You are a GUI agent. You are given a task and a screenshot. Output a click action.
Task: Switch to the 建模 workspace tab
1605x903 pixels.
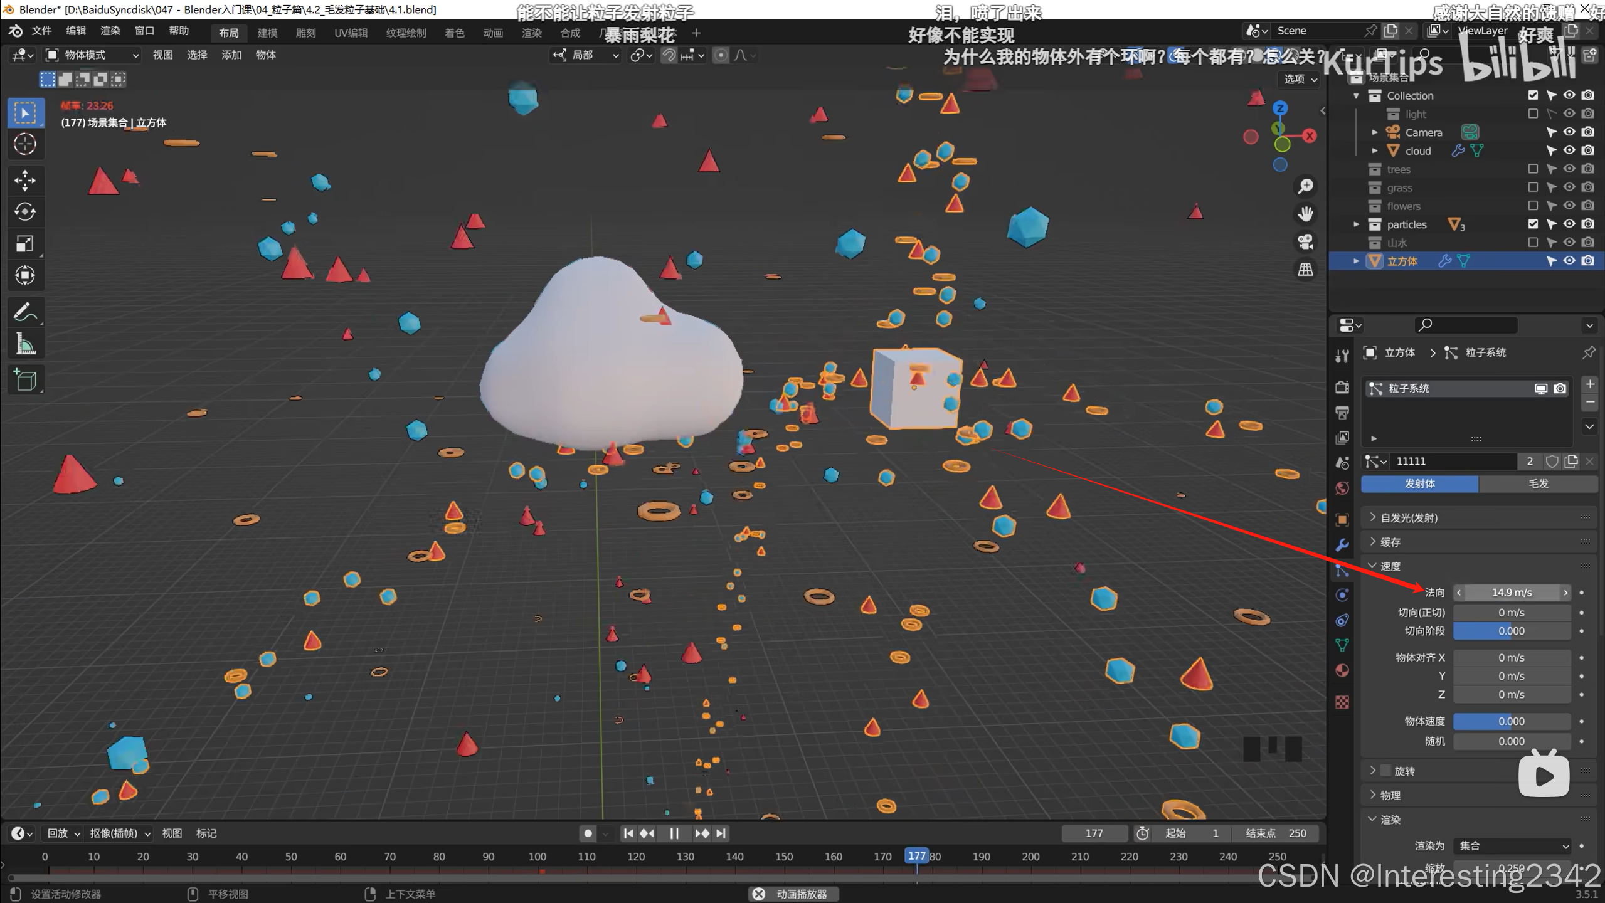point(267,33)
